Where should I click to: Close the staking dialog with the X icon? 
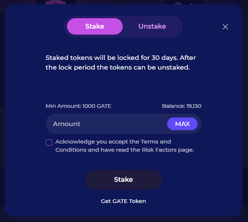click(x=225, y=27)
